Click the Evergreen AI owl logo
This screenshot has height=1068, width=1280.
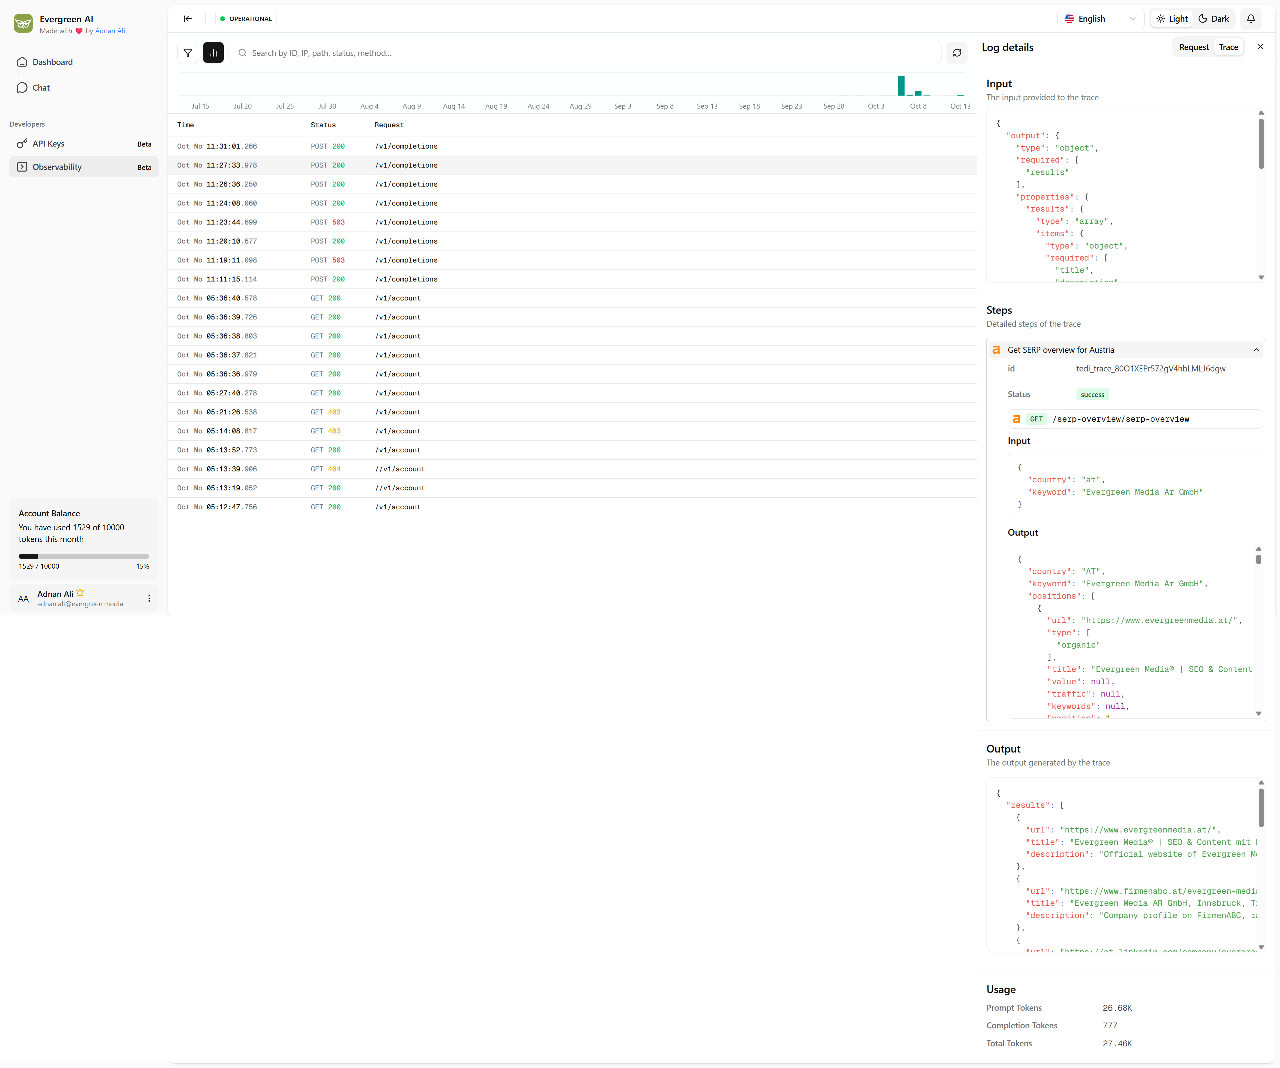pos(23,24)
